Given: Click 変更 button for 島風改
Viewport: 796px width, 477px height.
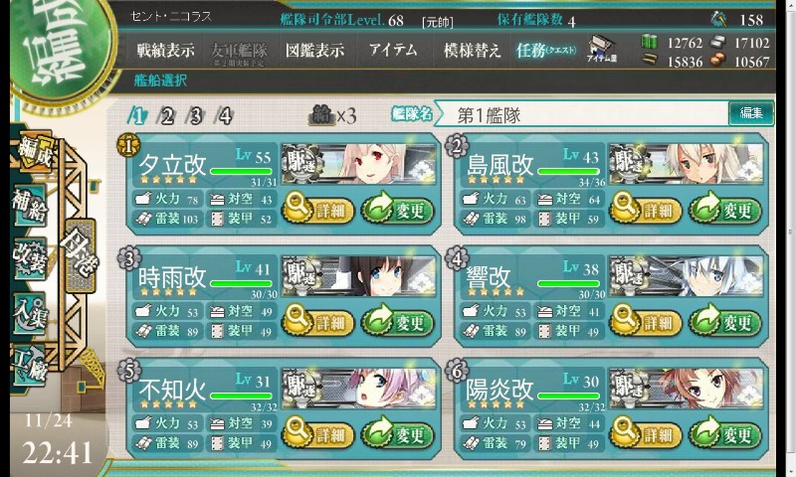Looking at the screenshot, I should click(725, 209).
